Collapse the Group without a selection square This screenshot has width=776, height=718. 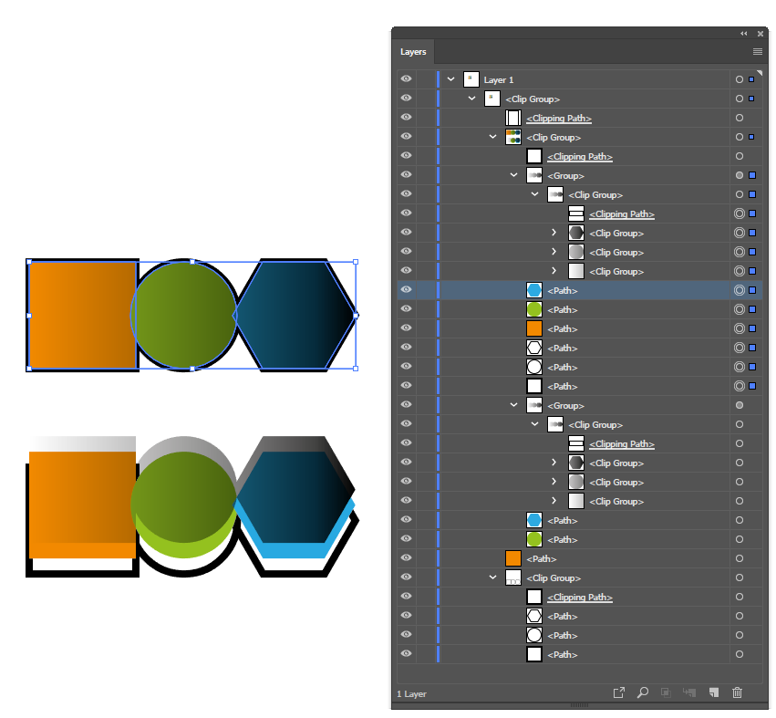514,405
